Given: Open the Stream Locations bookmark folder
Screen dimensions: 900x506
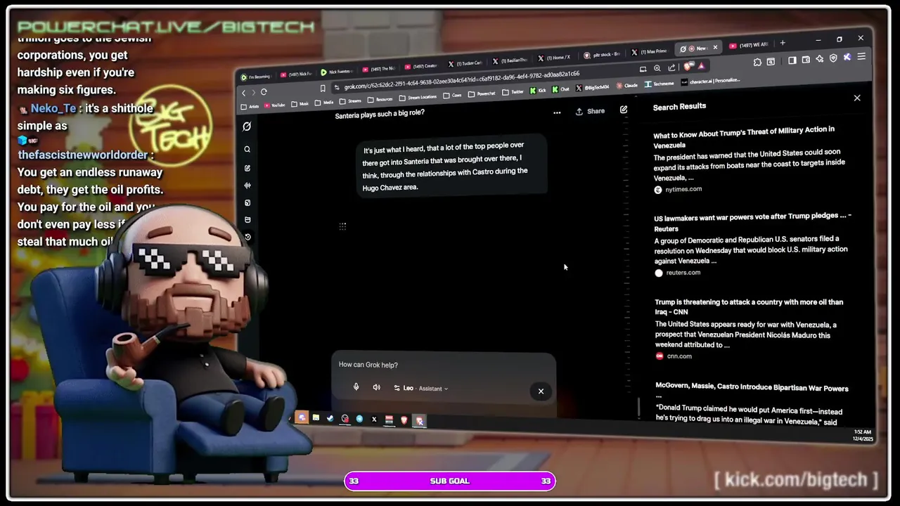Looking at the screenshot, I should pos(418,98).
